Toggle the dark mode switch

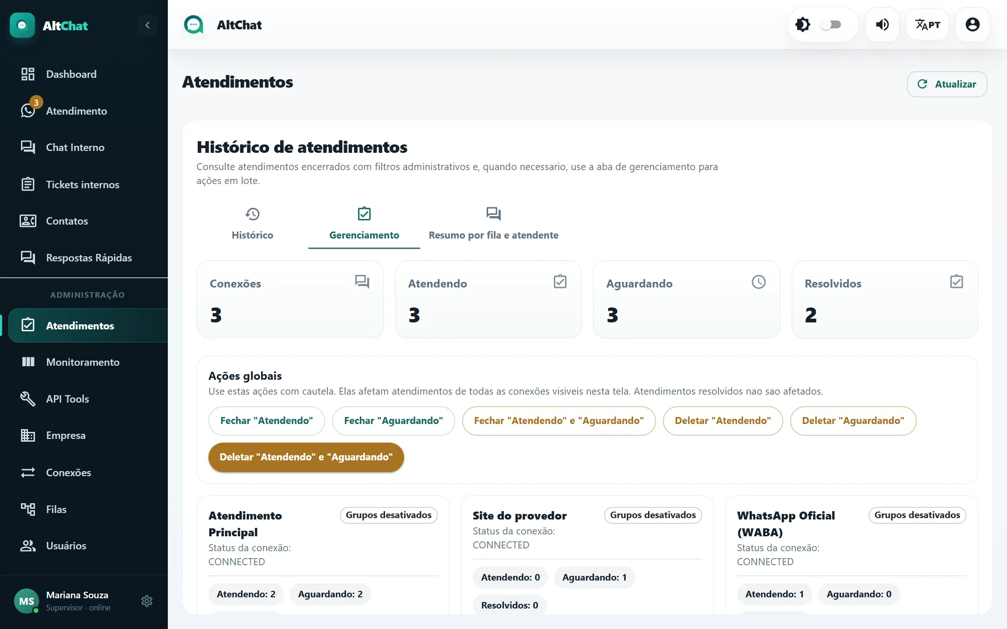point(831,25)
